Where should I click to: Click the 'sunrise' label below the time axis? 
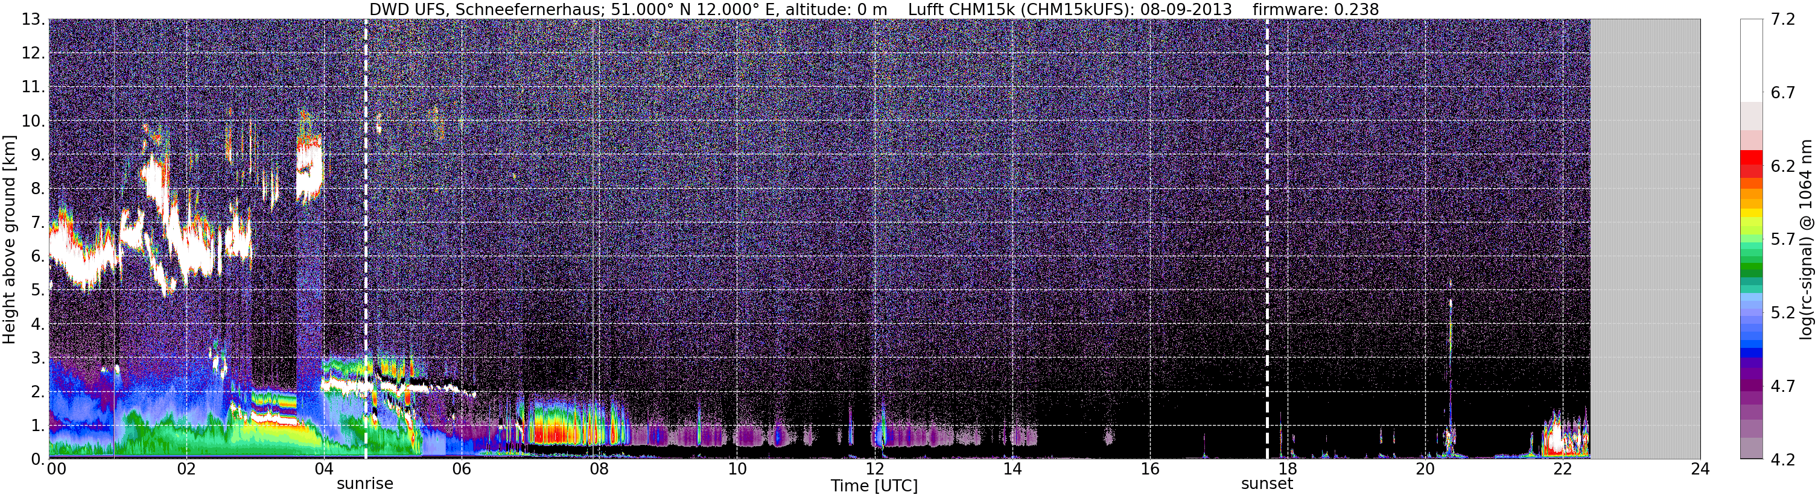[365, 484]
